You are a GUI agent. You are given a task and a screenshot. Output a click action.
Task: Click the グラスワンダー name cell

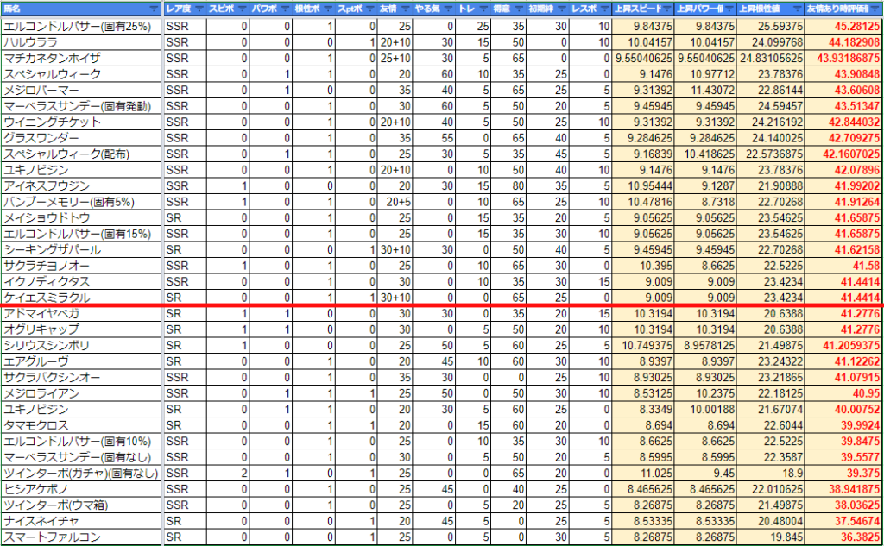pos(82,138)
